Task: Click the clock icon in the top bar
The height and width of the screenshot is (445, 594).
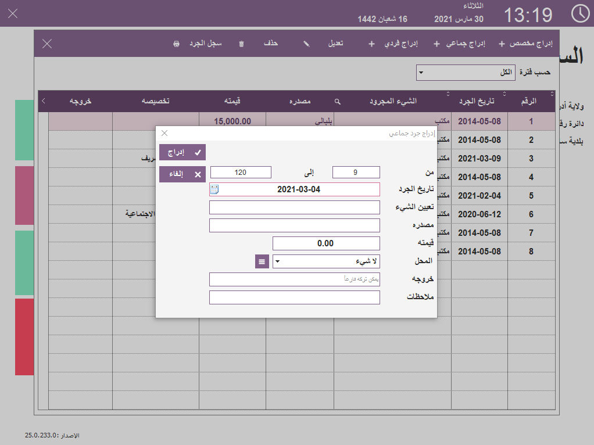Action: click(579, 14)
